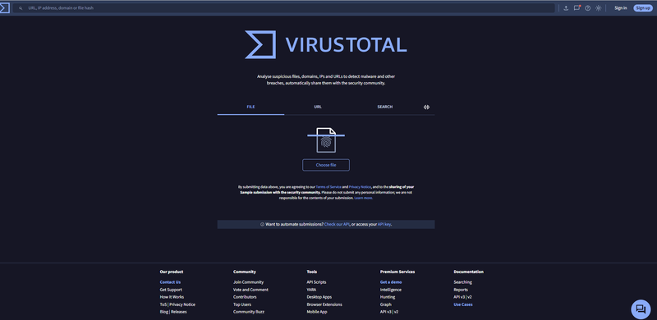The width and height of the screenshot is (657, 320).
Task: Toggle the light/dark theme sun icon
Action: [599, 8]
